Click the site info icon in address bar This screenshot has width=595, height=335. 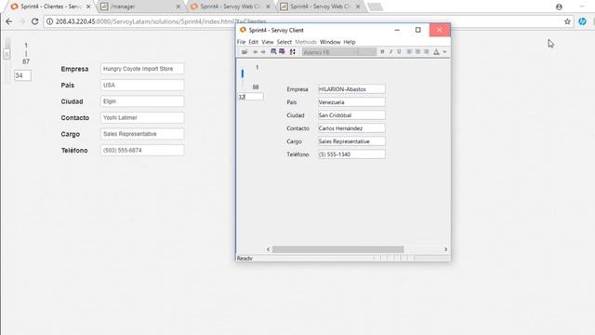tap(49, 21)
